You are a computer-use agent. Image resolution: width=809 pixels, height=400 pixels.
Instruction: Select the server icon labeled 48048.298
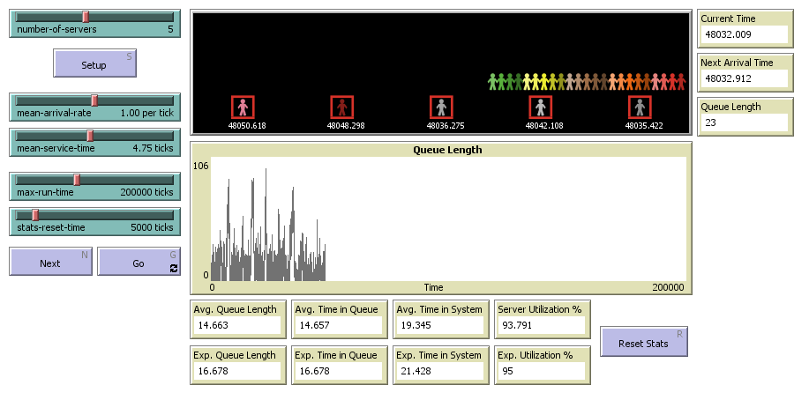click(x=341, y=107)
